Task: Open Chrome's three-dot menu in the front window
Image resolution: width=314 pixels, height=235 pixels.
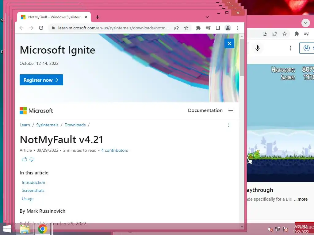Action: click(238, 28)
